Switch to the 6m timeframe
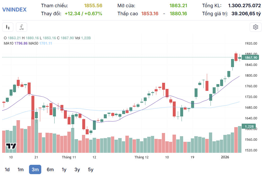Screen dimensions: 263x176 [x=50, y=169]
